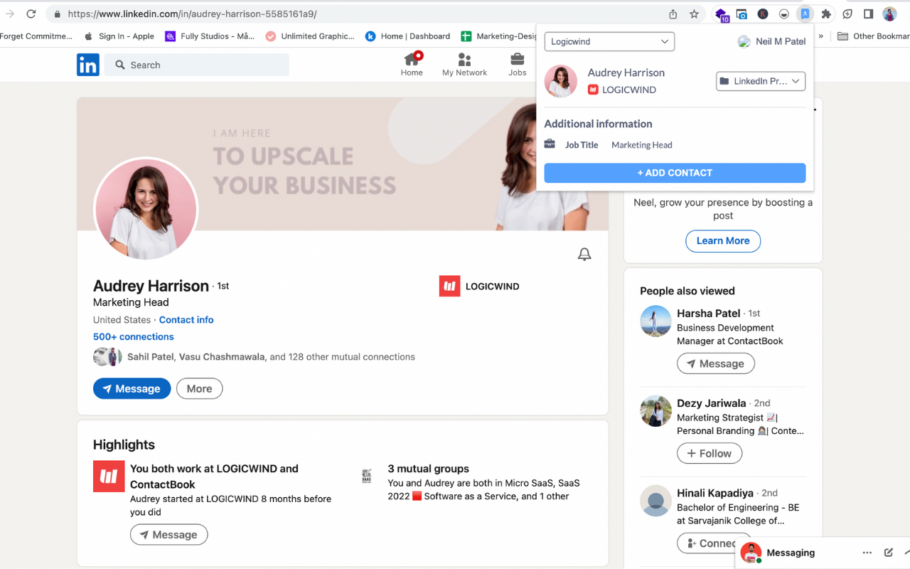Go to My Network tab
Image resolution: width=910 pixels, height=569 pixels.
[x=464, y=64]
